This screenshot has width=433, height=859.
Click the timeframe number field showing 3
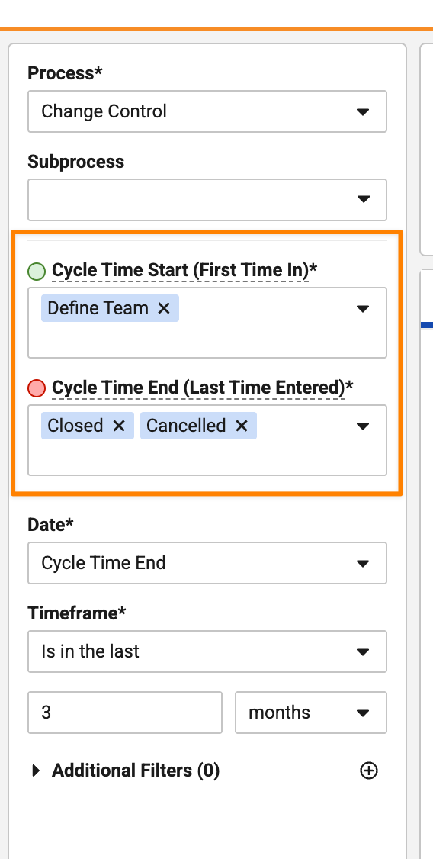click(125, 713)
